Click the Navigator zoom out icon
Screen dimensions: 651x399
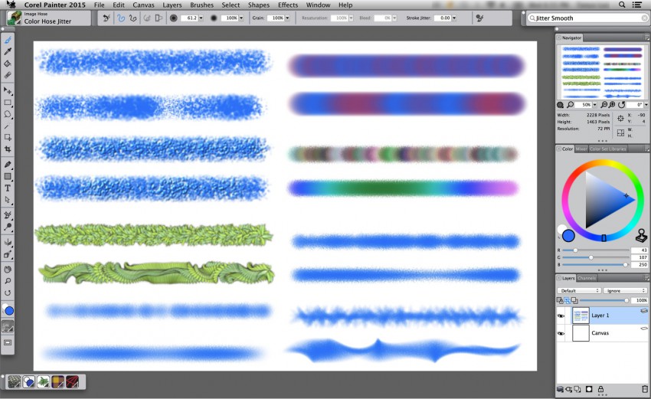[604, 105]
